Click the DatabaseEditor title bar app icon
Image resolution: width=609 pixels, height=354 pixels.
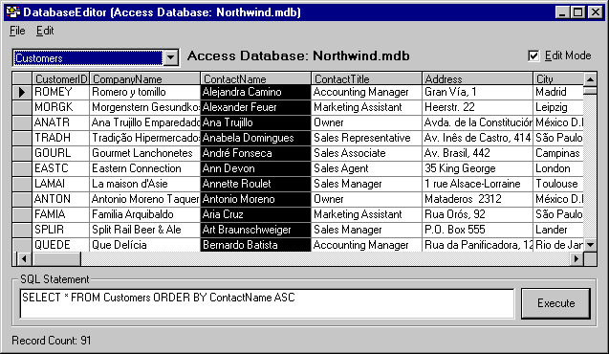click(x=12, y=12)
